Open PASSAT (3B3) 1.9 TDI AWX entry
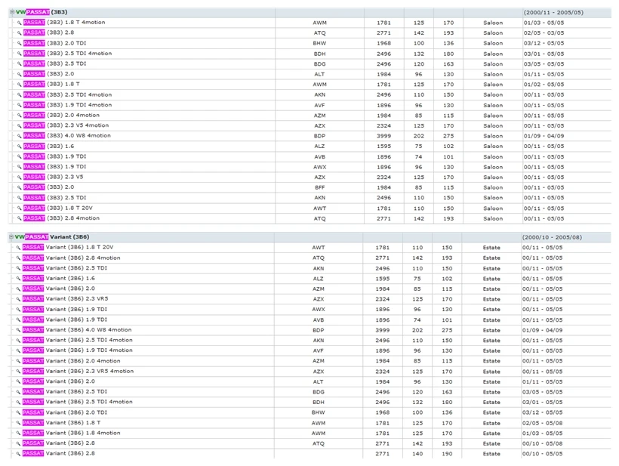The image size is (619, 466). 54,167
